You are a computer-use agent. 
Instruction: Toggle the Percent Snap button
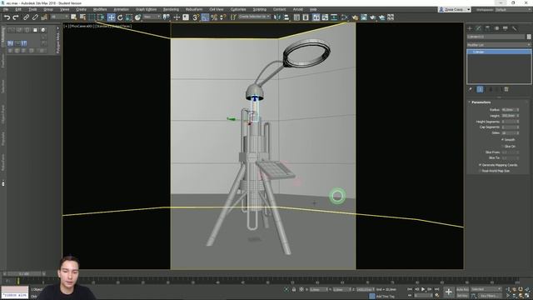coord(214,17)
